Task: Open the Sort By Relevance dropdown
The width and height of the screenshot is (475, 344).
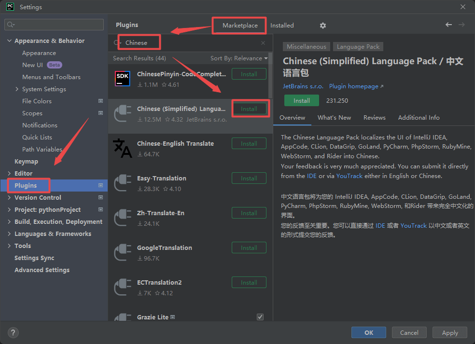Action: [238, 58]
